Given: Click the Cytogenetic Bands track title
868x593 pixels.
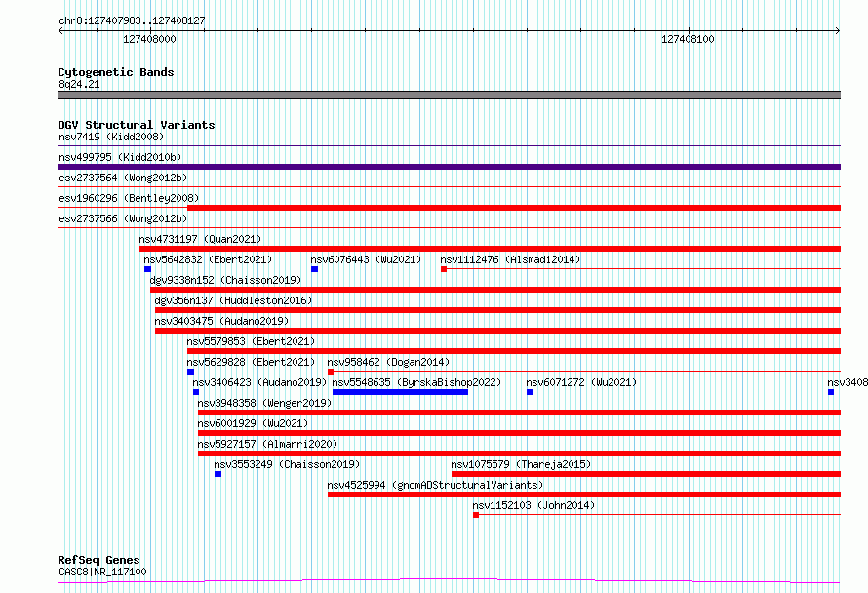Looking at the screenshot, I should 116,72.
